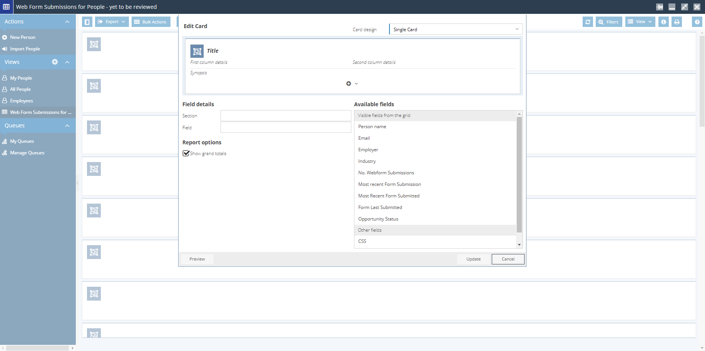This screenshot has width=705, height=351.
Task: Click Available fields scrollbar thumb
Action: coord(519,175)
